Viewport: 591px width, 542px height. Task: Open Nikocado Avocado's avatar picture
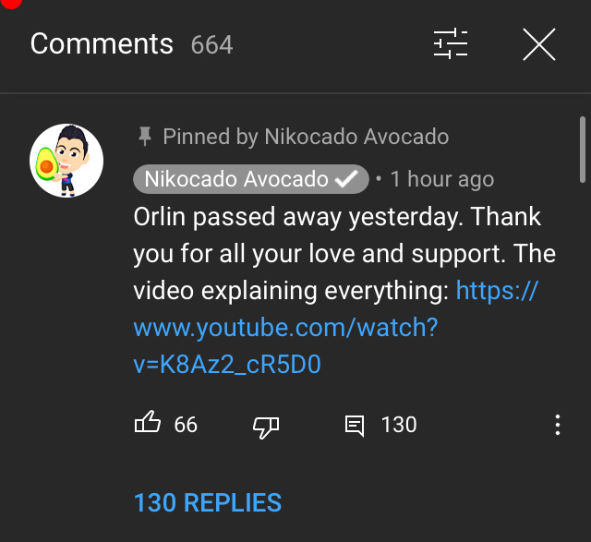pyautogui.click(x=66, y=161)
